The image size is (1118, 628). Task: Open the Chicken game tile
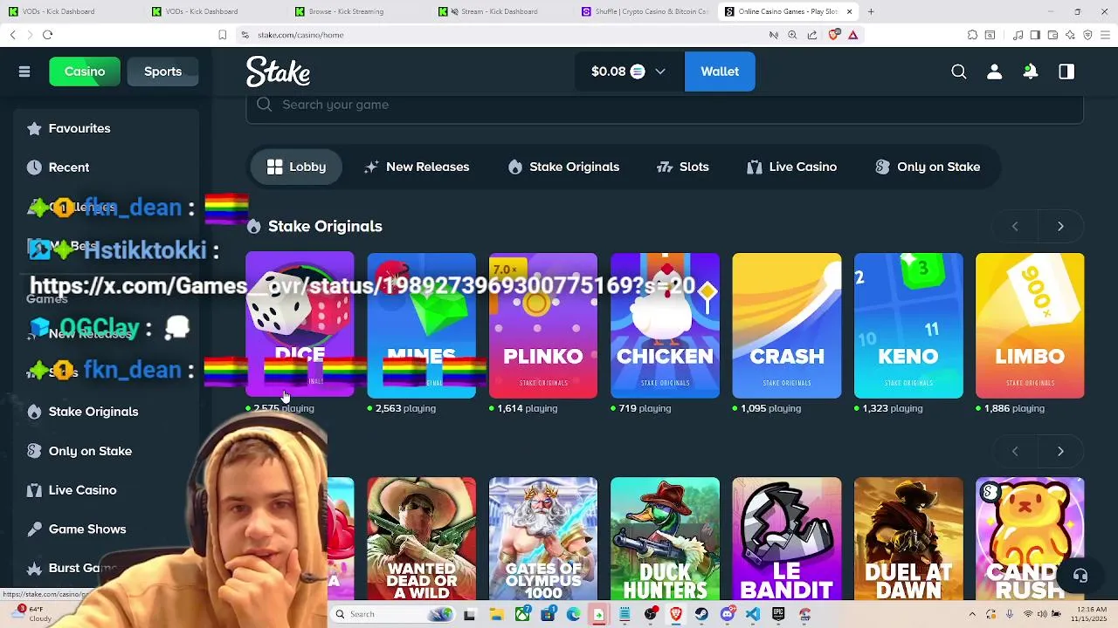(x=665, y=325)
